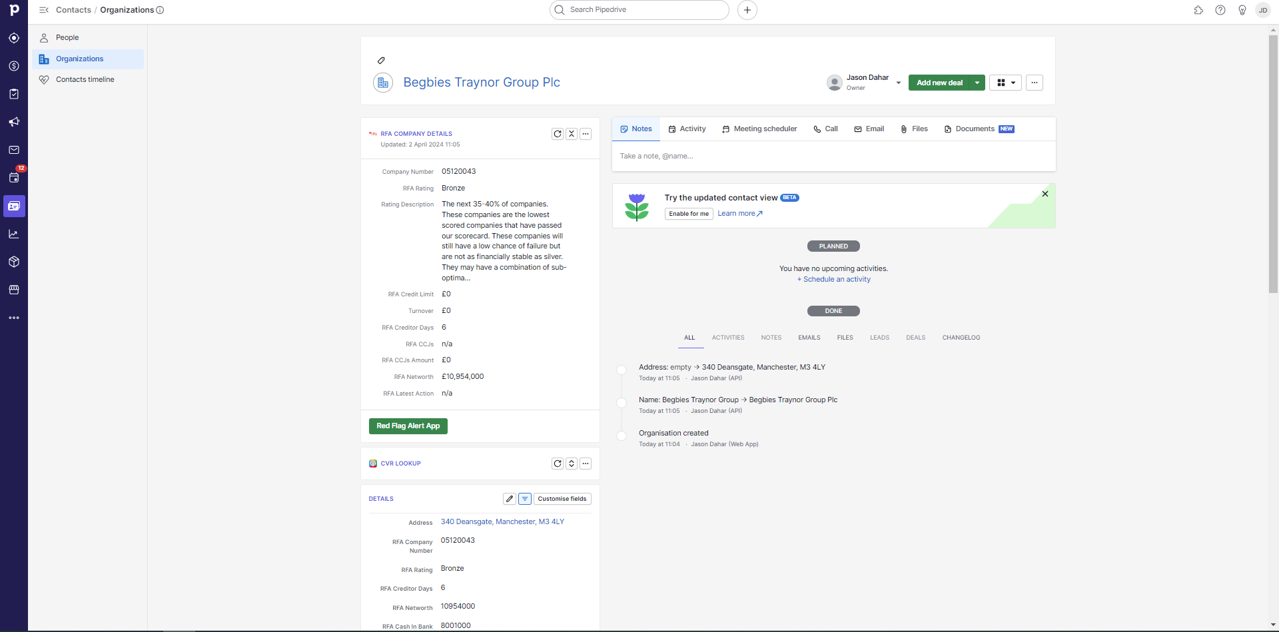
Task: Refresh the CVR Lookup panel
Action: pyautogui.click(x=558, y=464)
